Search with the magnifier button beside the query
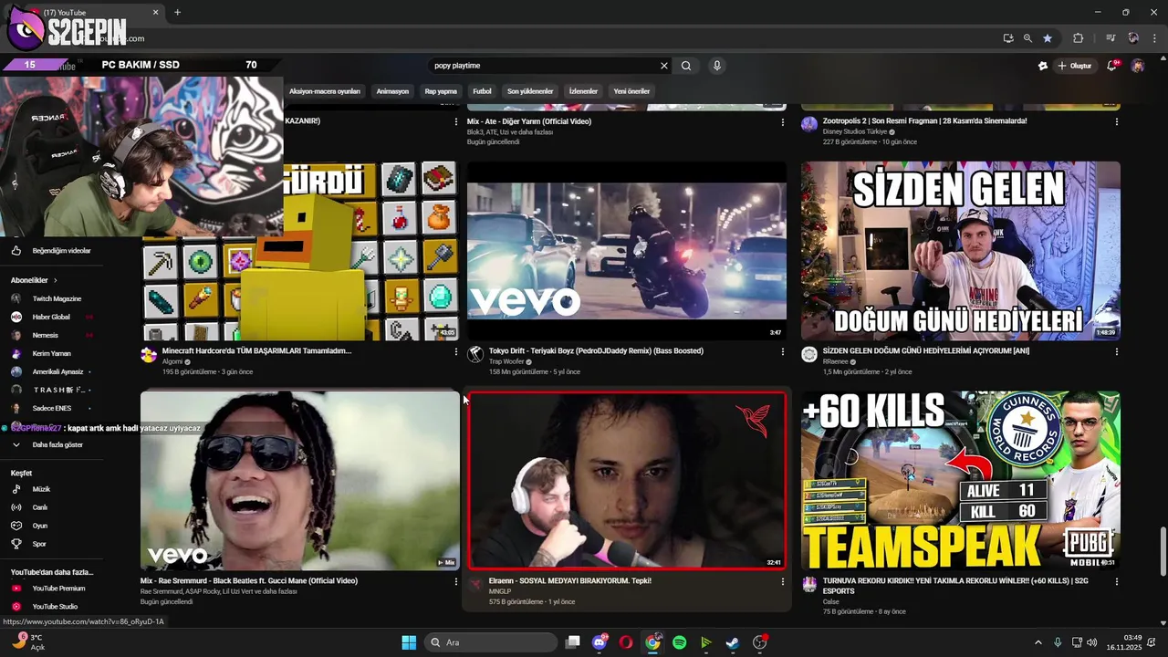 click(686, 66)
